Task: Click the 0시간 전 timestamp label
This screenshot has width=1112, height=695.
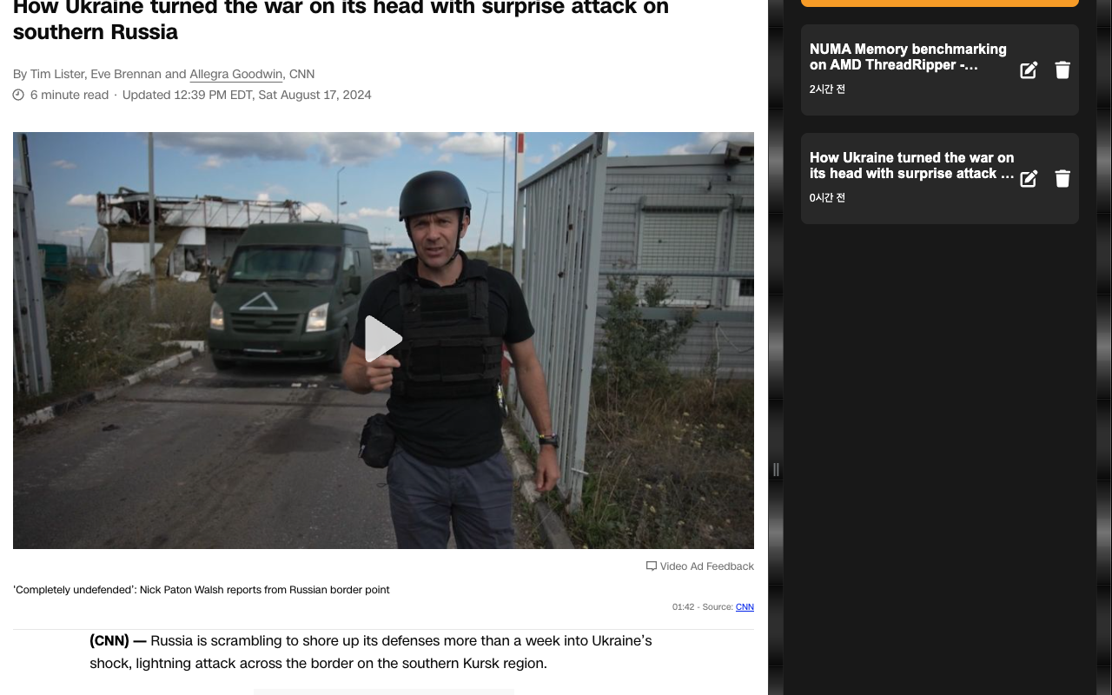Action: [x=827, y=198]
